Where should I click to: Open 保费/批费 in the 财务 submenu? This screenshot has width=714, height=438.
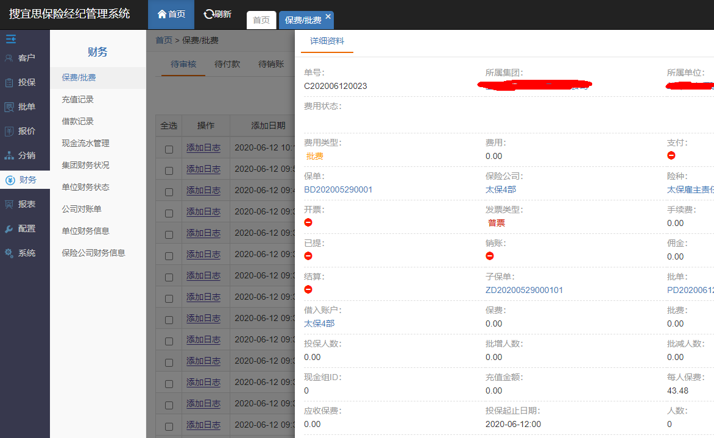tap(98, 77)
